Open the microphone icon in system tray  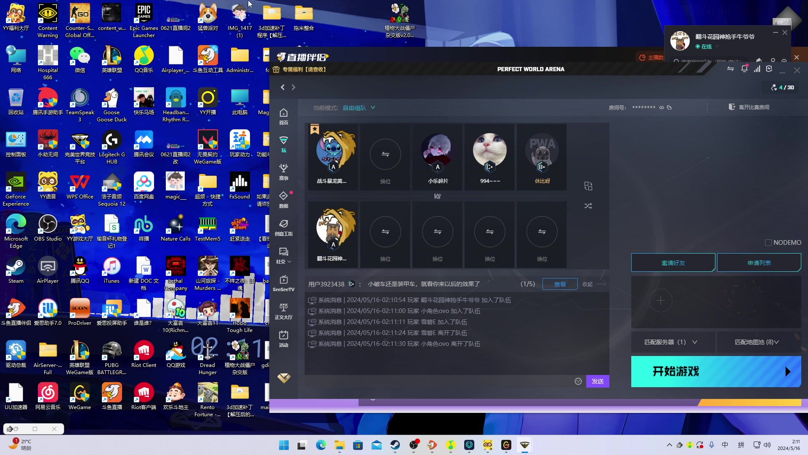(712, 445)
